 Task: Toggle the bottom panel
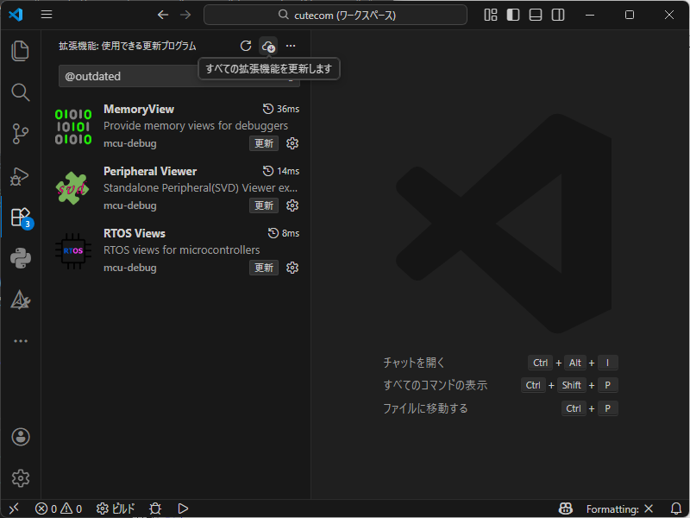pos(535,15)
